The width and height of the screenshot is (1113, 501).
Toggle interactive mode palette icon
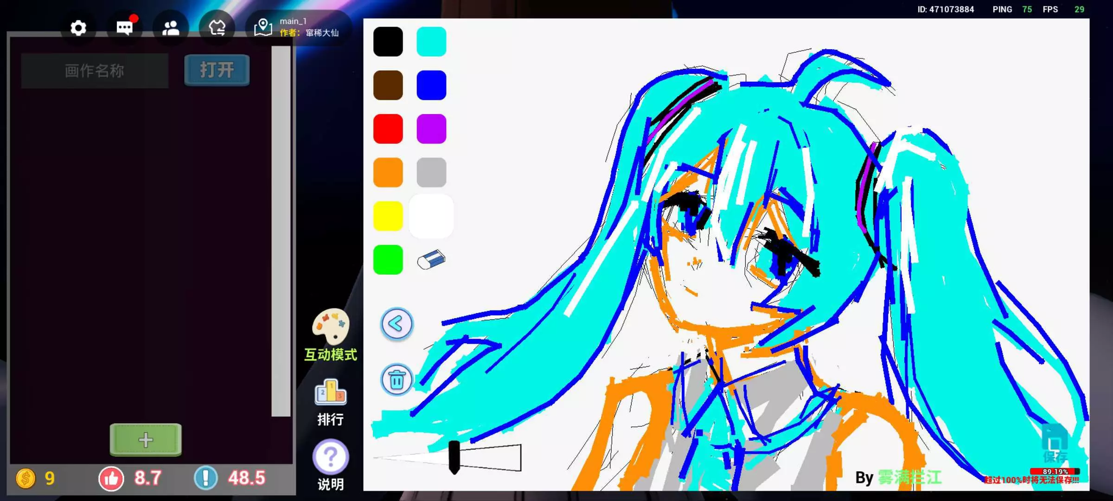[x=331, y=326]
